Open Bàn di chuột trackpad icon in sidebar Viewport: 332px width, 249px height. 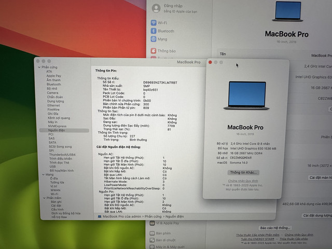152,240
